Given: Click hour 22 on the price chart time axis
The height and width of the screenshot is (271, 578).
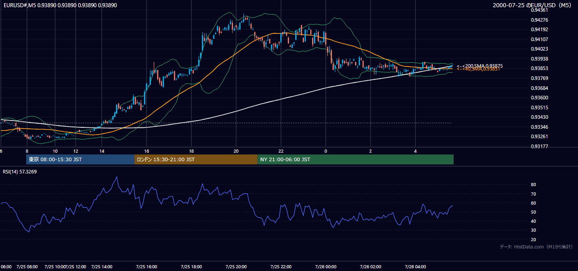Looking at the screenshot, I should coord(281,151).
